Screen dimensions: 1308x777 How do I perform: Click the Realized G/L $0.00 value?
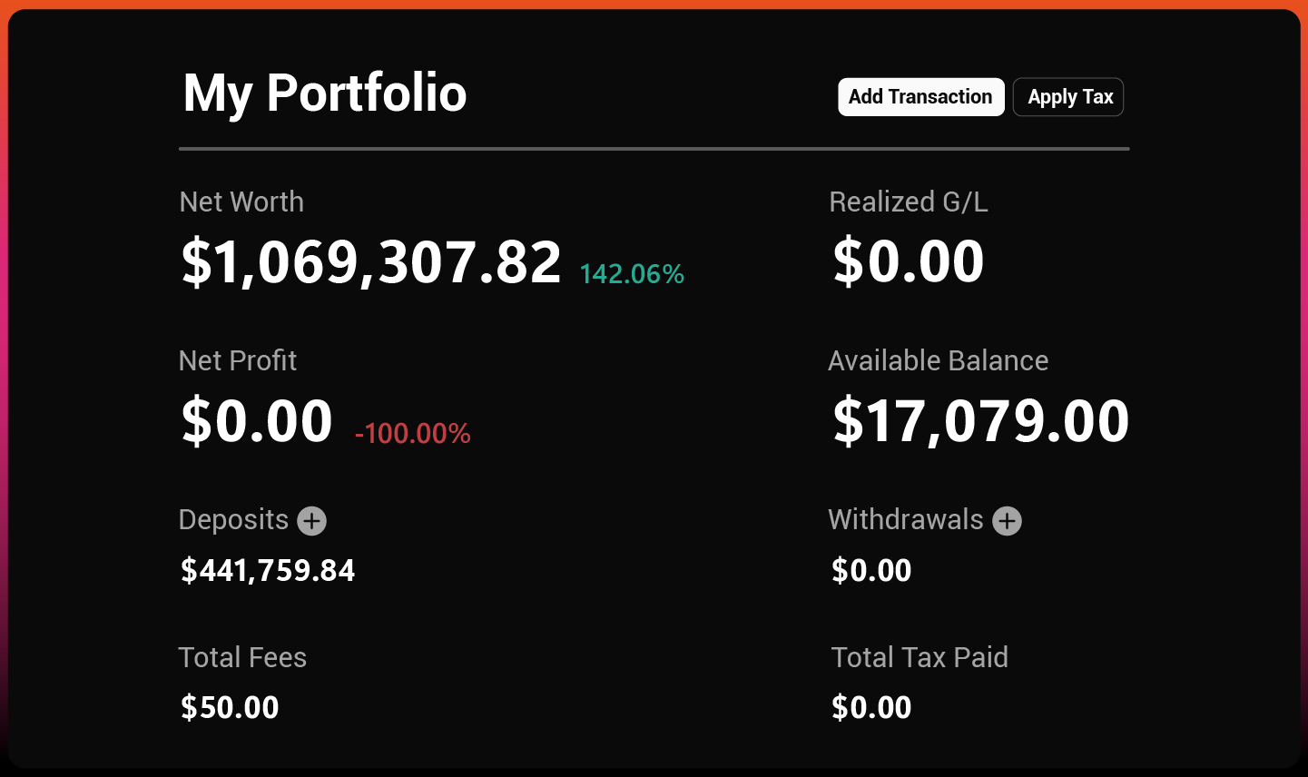click(x=909, y=262)
